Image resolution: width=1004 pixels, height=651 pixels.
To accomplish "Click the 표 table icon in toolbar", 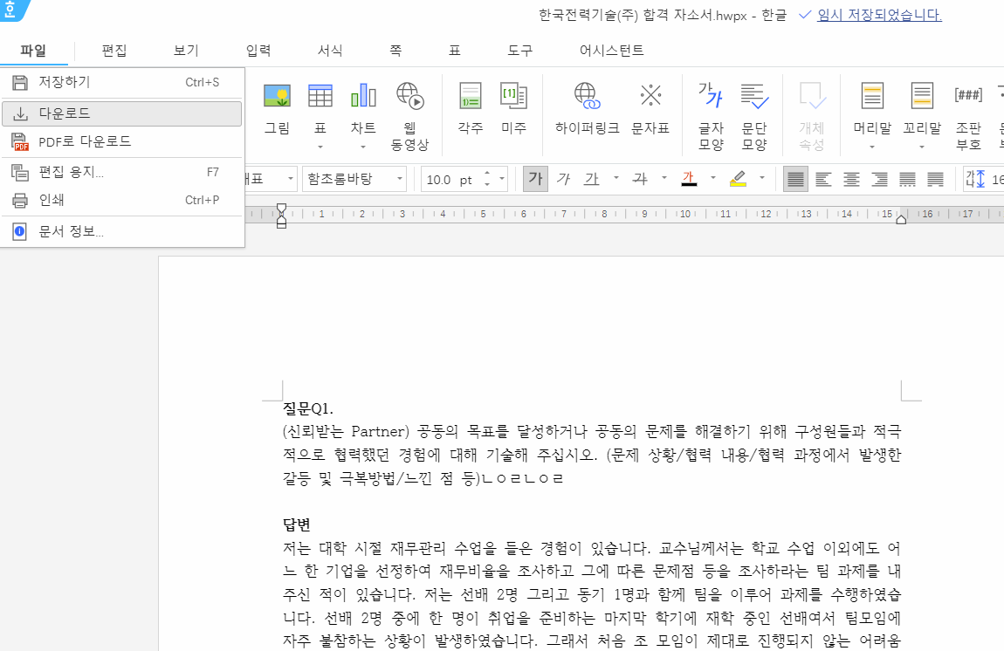I will (x=320, y=96).
